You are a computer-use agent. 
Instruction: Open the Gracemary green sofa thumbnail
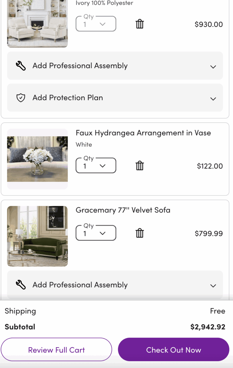(x=37, y=236)
